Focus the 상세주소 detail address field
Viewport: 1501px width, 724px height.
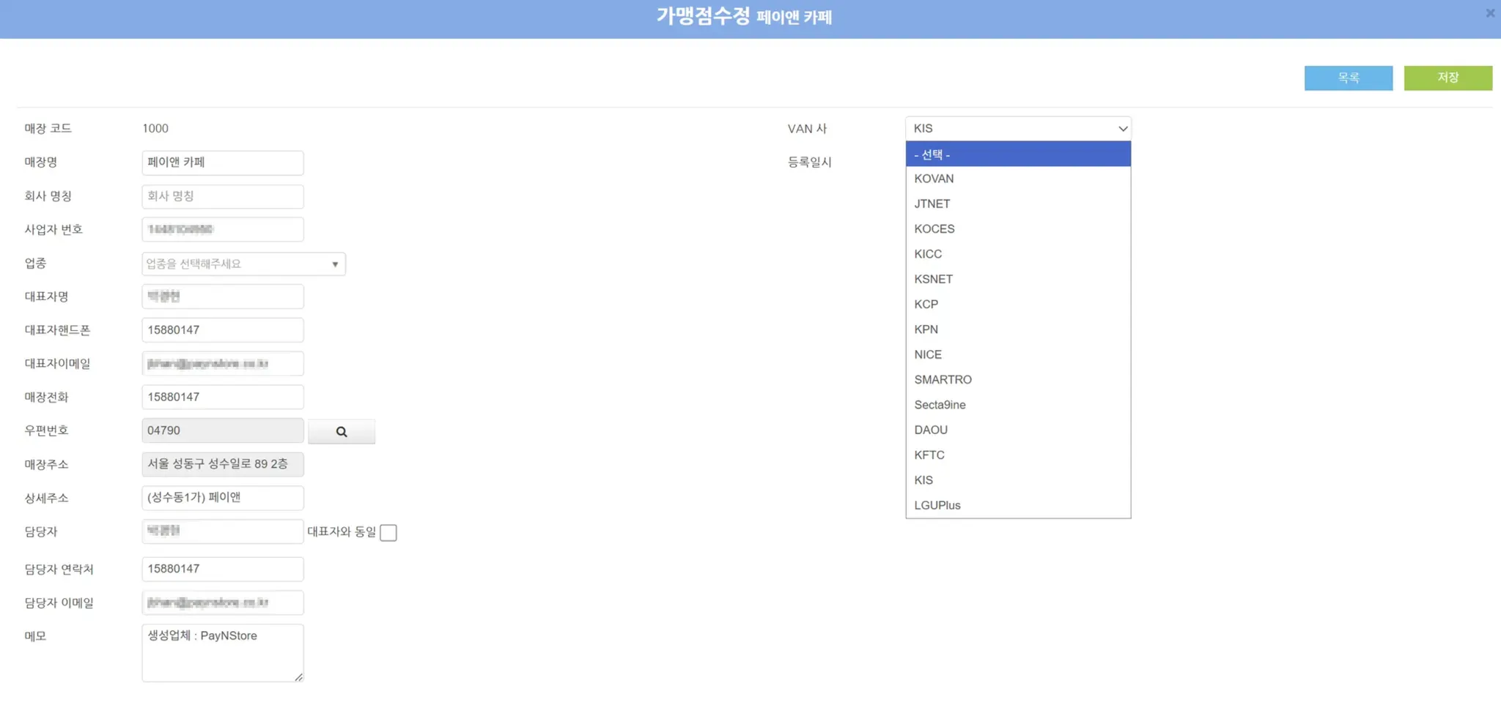coord(223,498)
